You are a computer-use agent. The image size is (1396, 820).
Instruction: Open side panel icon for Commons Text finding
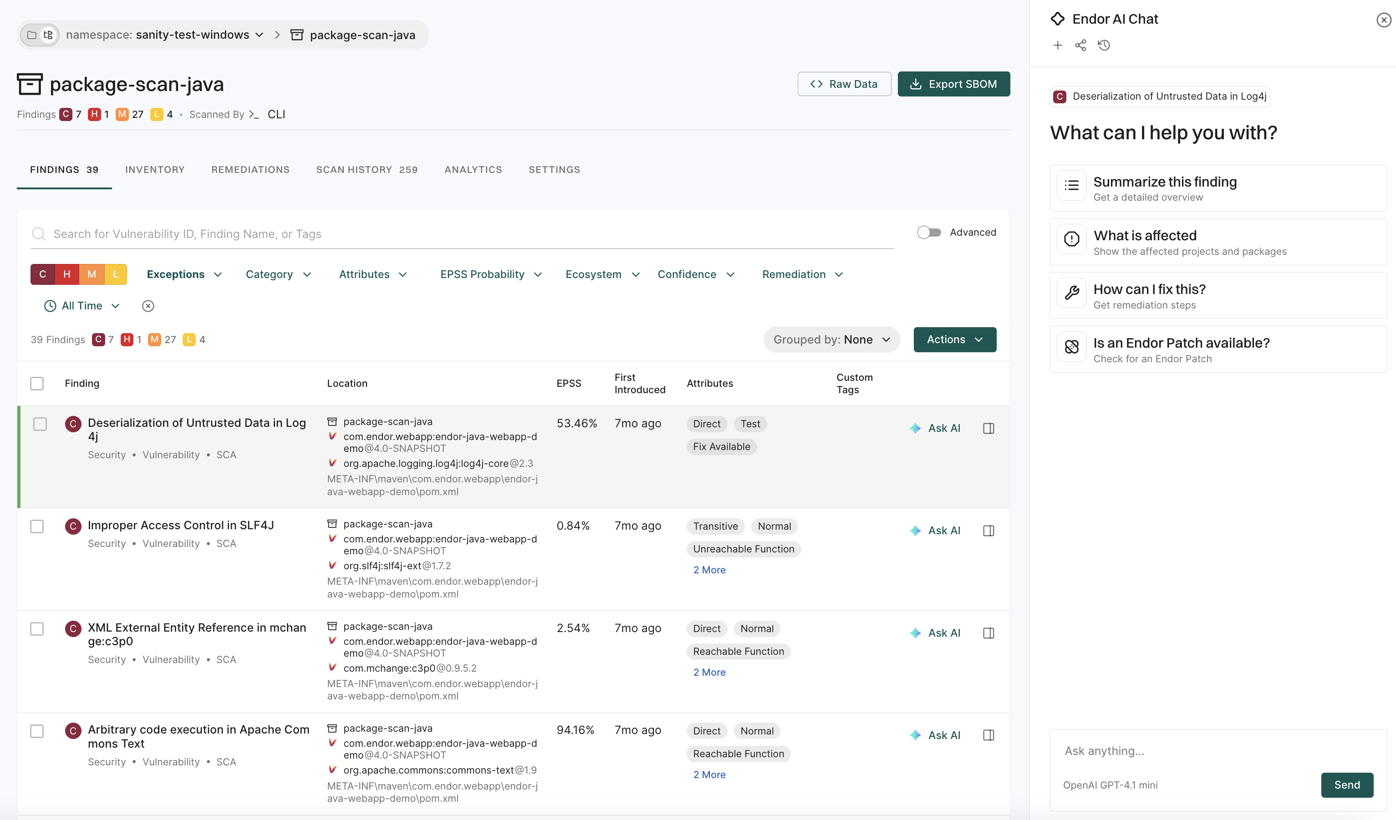tap(988, 735)
